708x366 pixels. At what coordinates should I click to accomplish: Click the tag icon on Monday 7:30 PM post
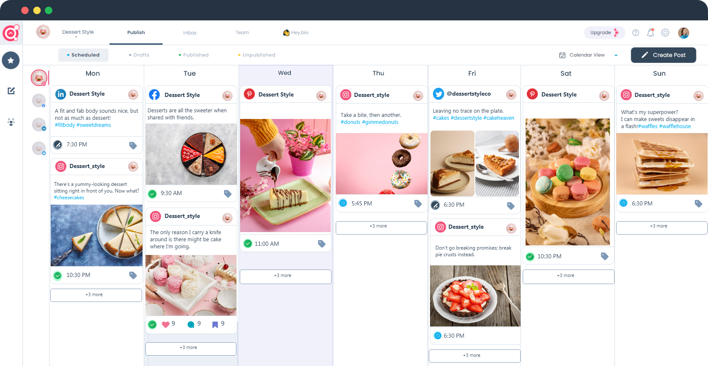tap(133, 145)
